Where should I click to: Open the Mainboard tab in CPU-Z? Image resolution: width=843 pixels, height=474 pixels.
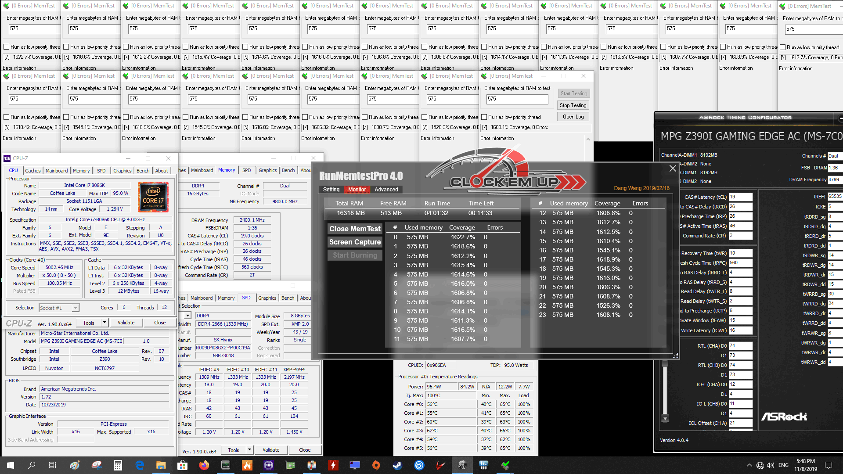57,171
